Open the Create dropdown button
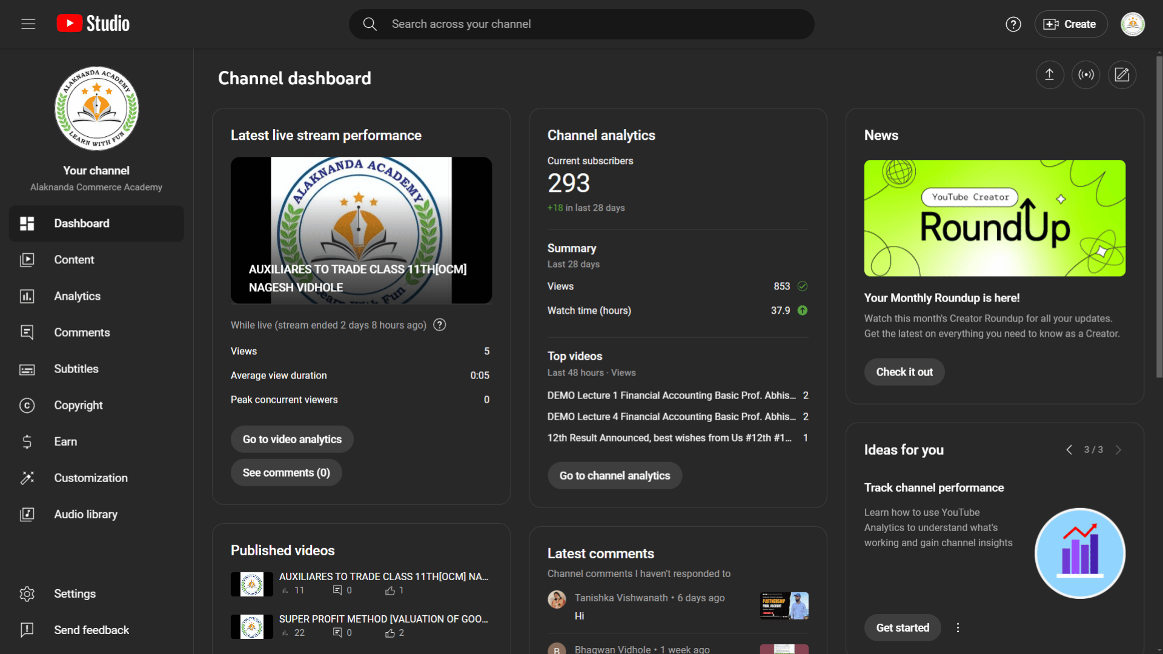The width and height of the screenshot is (1163, 654). [x=1070, y=24]
